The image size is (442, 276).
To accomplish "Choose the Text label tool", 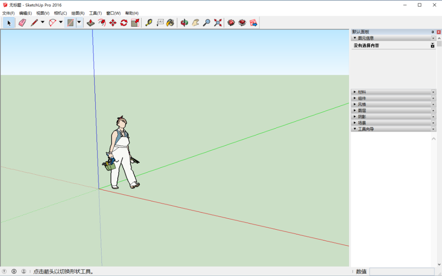I will pyautogui.click(x=160, y=23).
